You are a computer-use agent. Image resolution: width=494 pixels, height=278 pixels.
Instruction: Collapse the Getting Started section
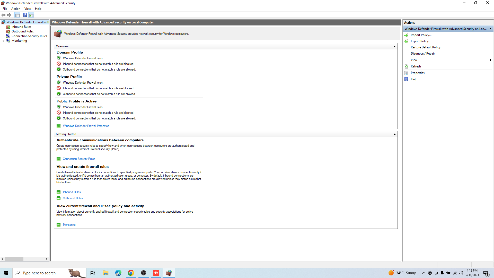click(x=394, y=134)
